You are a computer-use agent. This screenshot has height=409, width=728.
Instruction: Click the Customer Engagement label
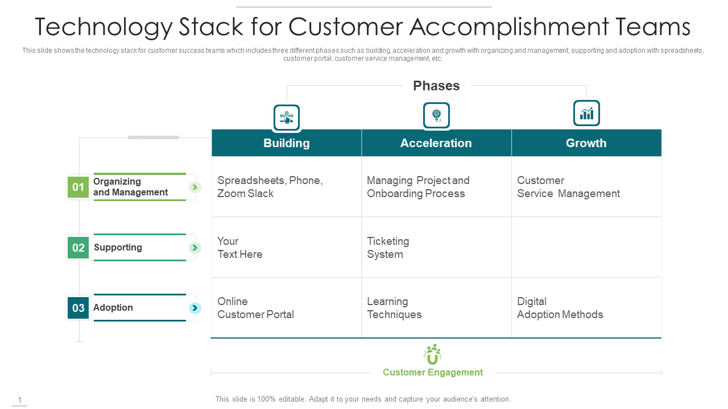point(433,373)
